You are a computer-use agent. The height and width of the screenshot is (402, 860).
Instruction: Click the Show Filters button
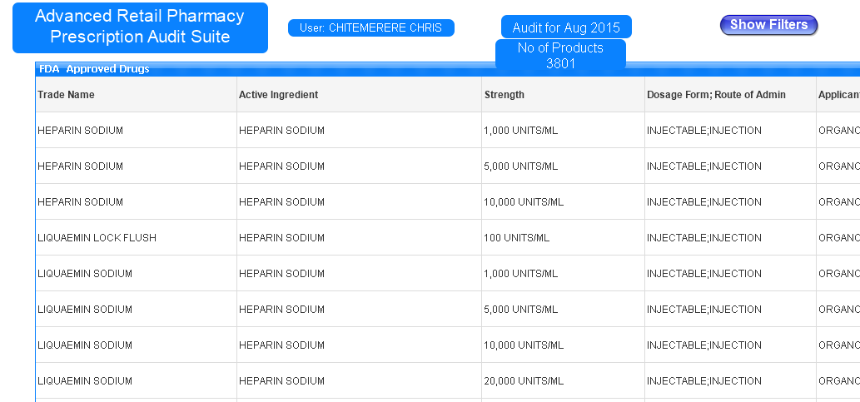pos(768,25)
